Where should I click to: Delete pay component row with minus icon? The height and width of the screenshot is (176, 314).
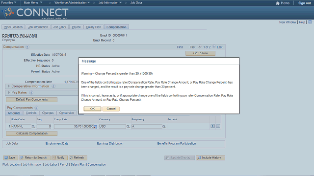(218, 126)
